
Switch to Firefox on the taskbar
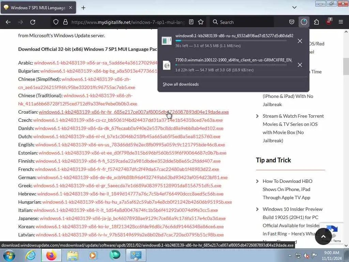click(51, 255)
